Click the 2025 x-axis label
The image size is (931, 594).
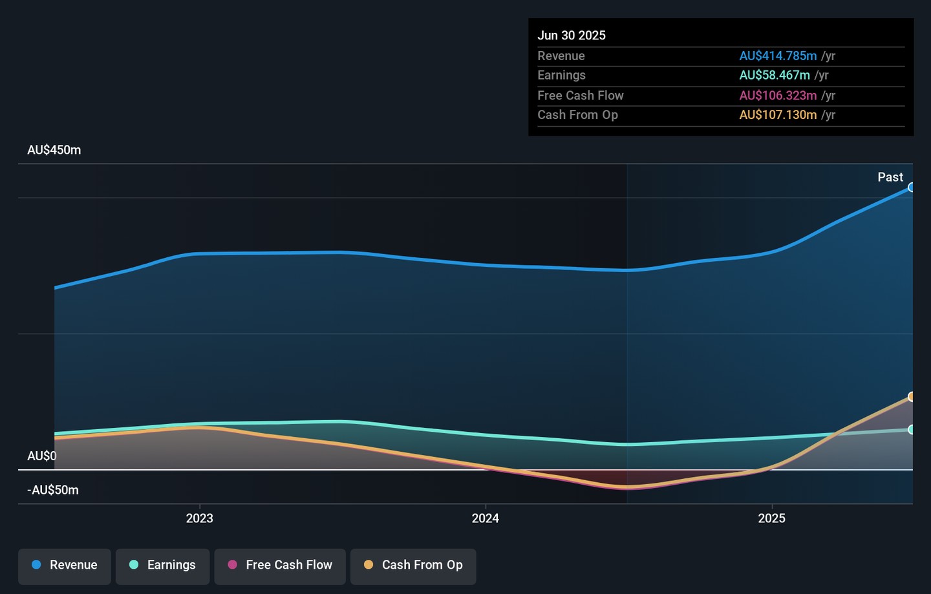coord(771,518)
